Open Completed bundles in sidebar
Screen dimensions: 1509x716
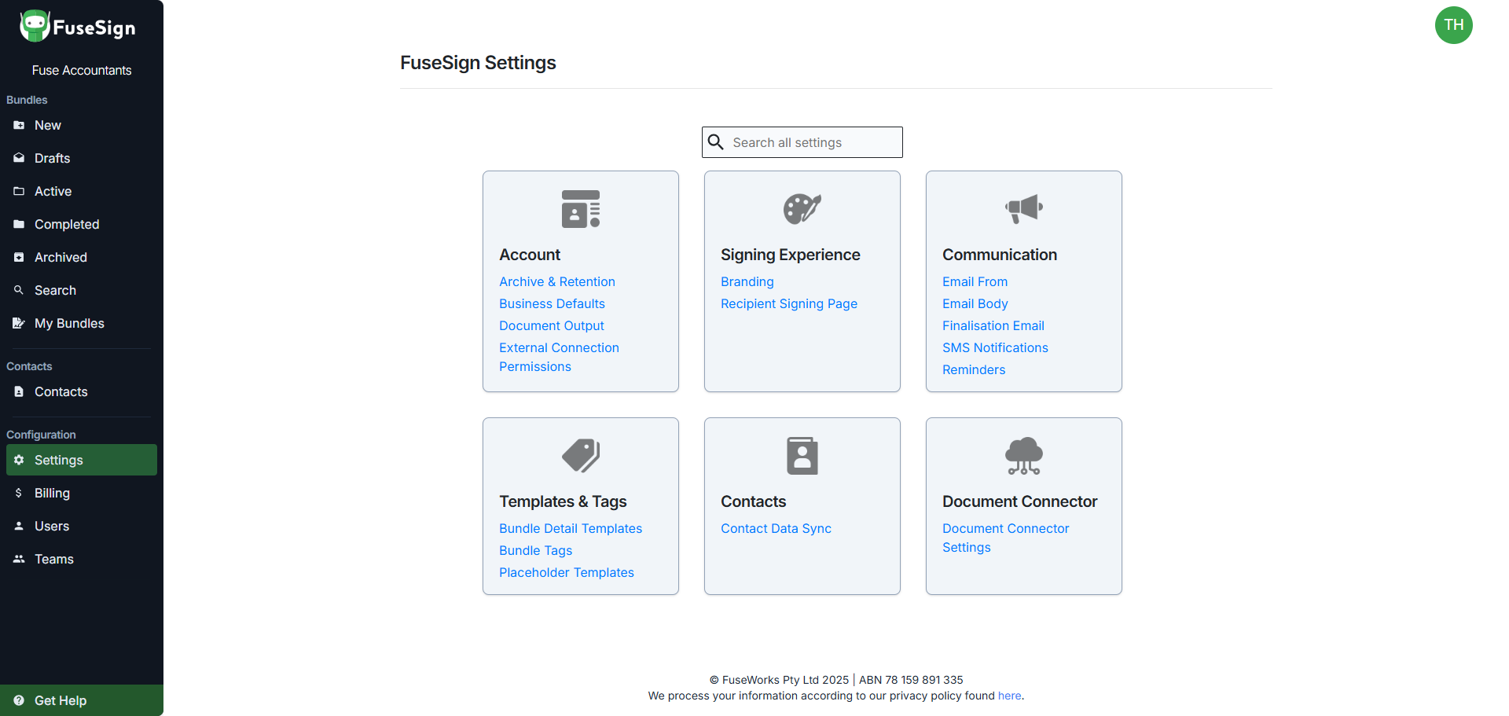[x=67, y=225]
